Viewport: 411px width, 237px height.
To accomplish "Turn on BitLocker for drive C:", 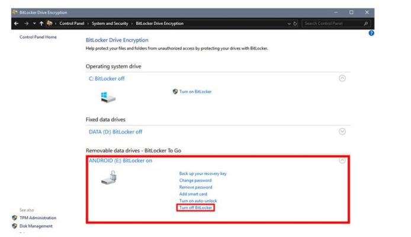I will [195, 91].
